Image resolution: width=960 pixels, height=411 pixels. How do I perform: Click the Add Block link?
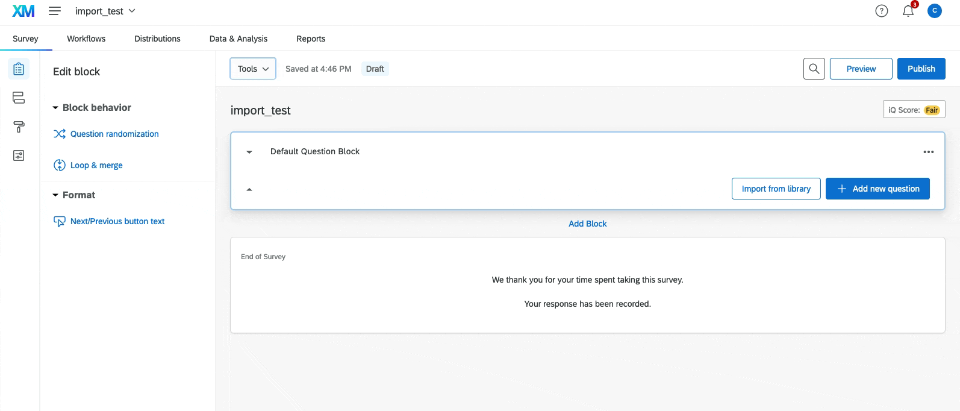pos(588,224)
